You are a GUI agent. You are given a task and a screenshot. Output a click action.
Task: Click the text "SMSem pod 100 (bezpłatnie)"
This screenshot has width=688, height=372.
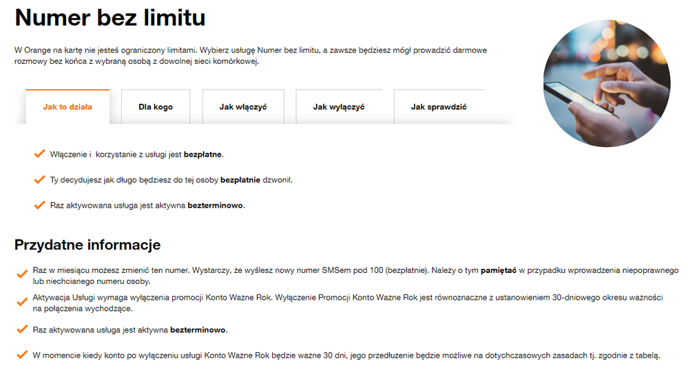(377, 270)
